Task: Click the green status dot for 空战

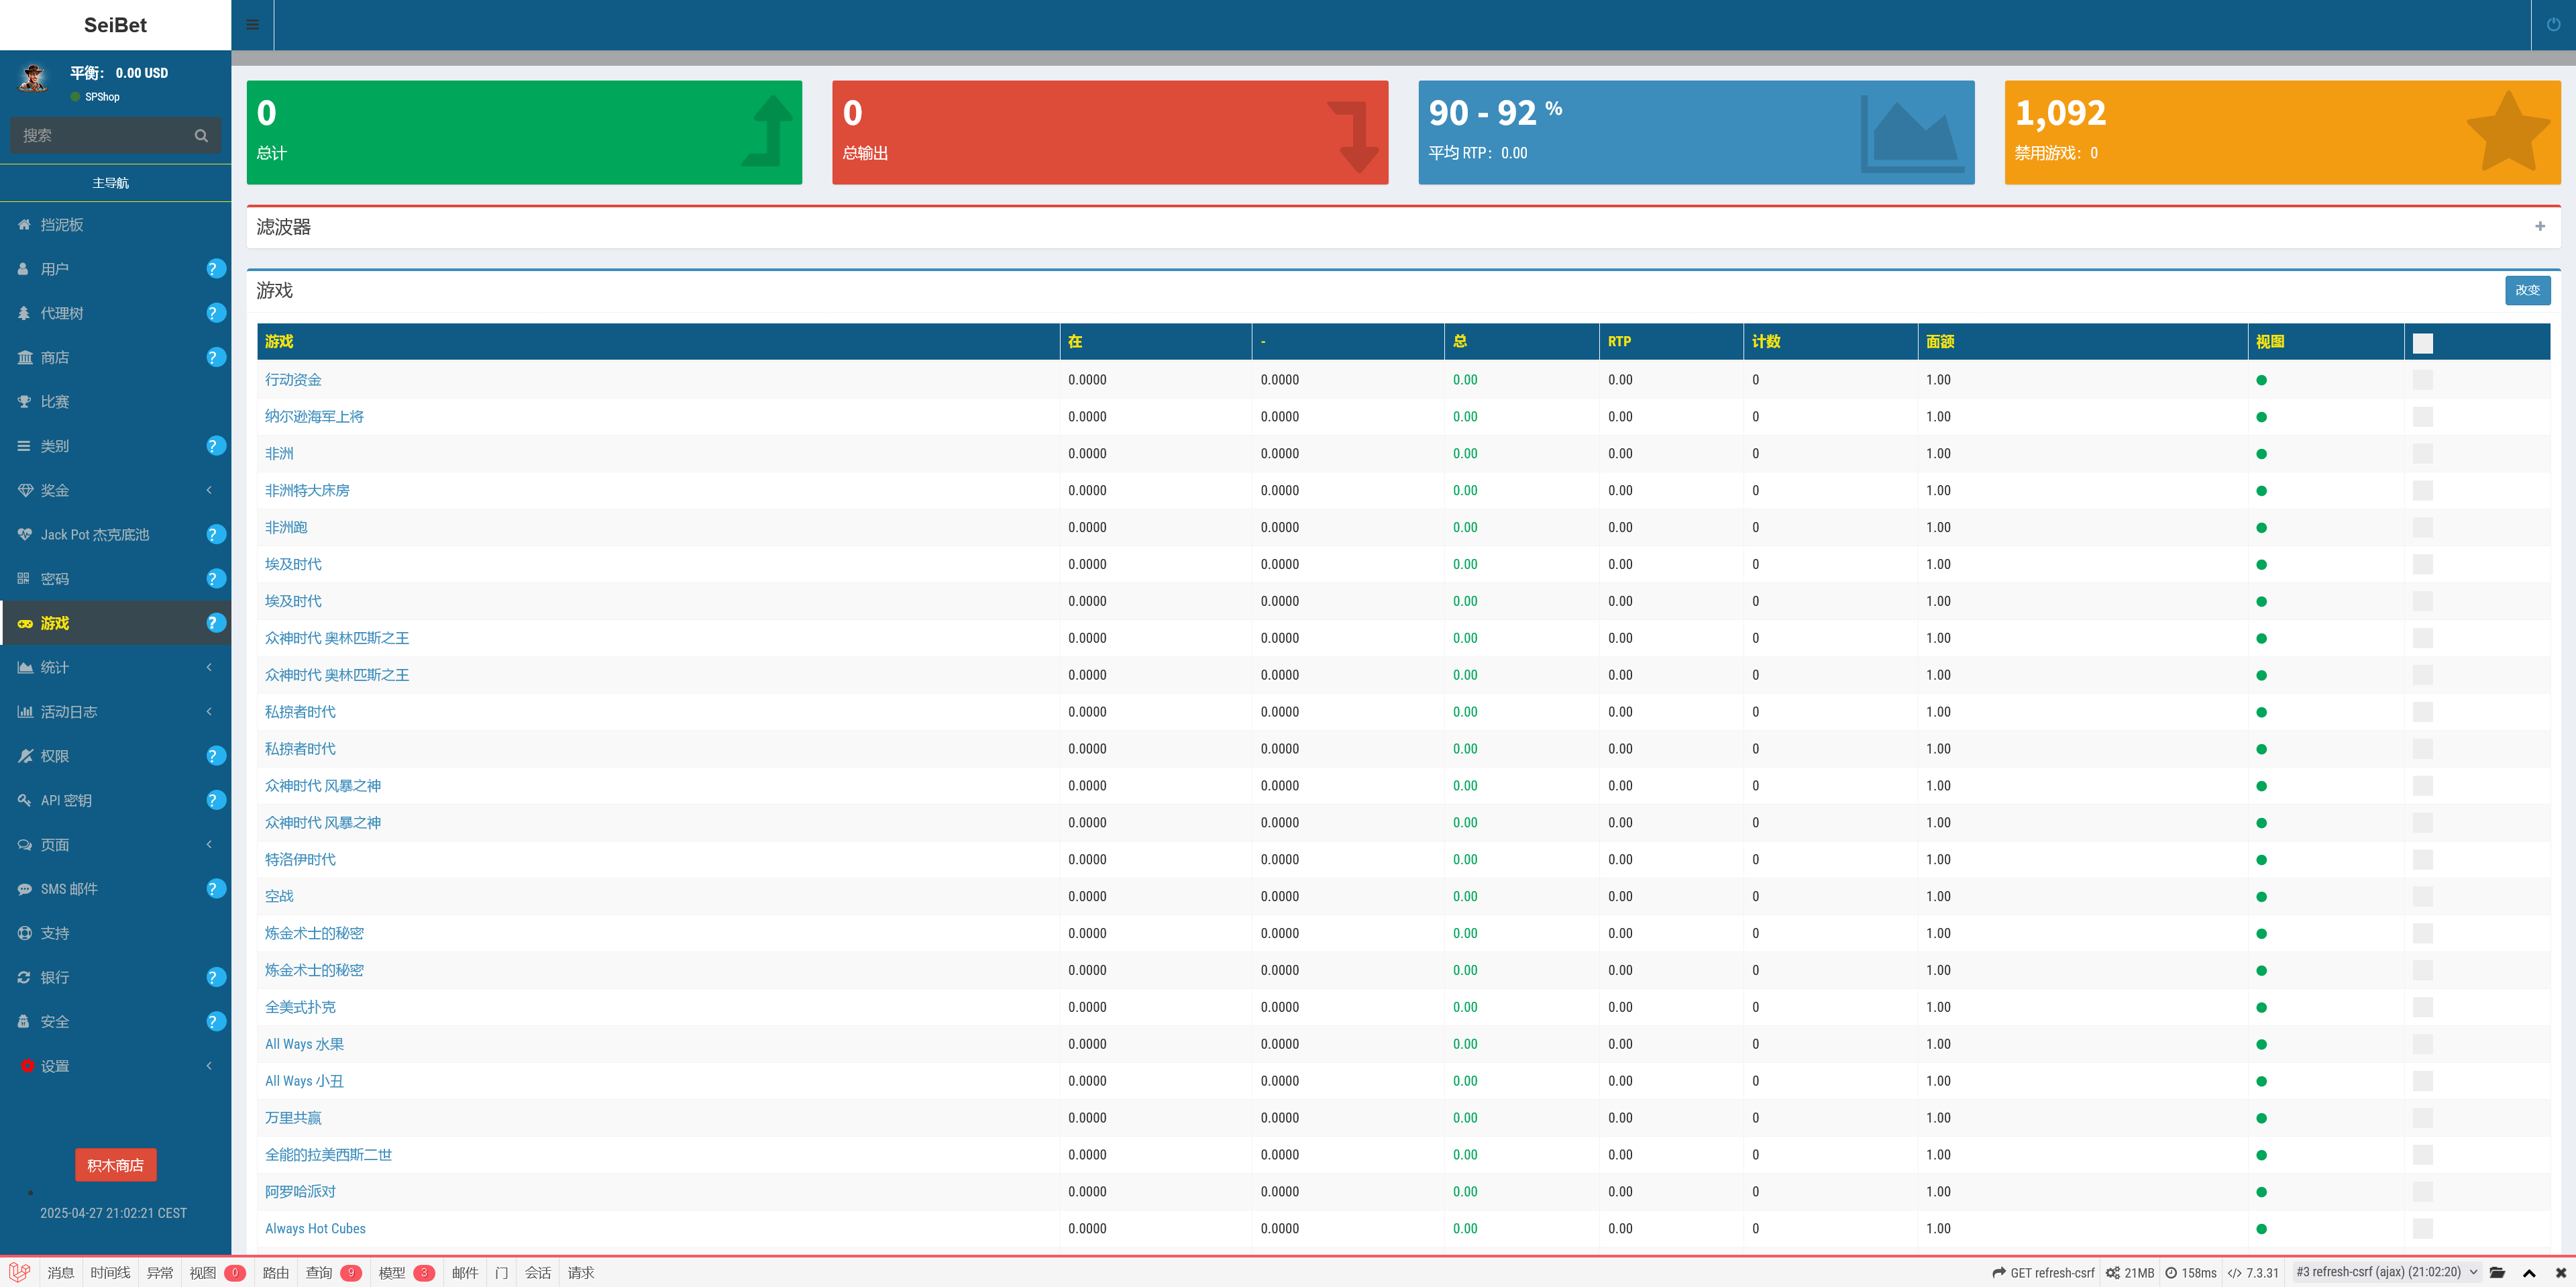Action: point(2261,897)
